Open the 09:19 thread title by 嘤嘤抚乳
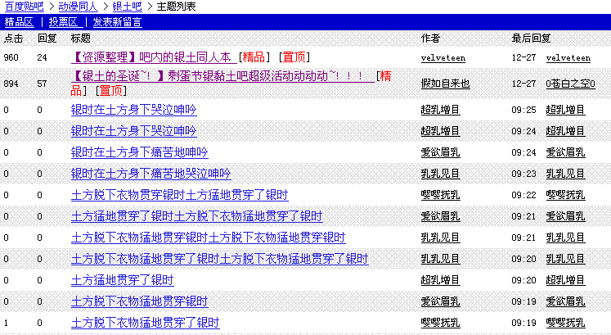The image size is (611, 335). pos(146,323)
